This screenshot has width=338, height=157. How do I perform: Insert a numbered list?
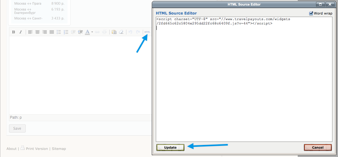[x=66, y=32]
